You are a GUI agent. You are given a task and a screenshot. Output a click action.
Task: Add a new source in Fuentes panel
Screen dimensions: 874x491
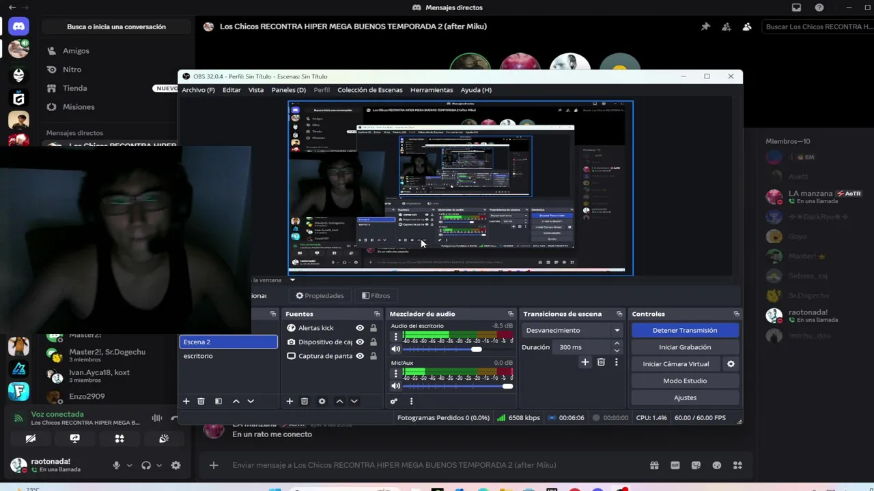pos(290,401)
